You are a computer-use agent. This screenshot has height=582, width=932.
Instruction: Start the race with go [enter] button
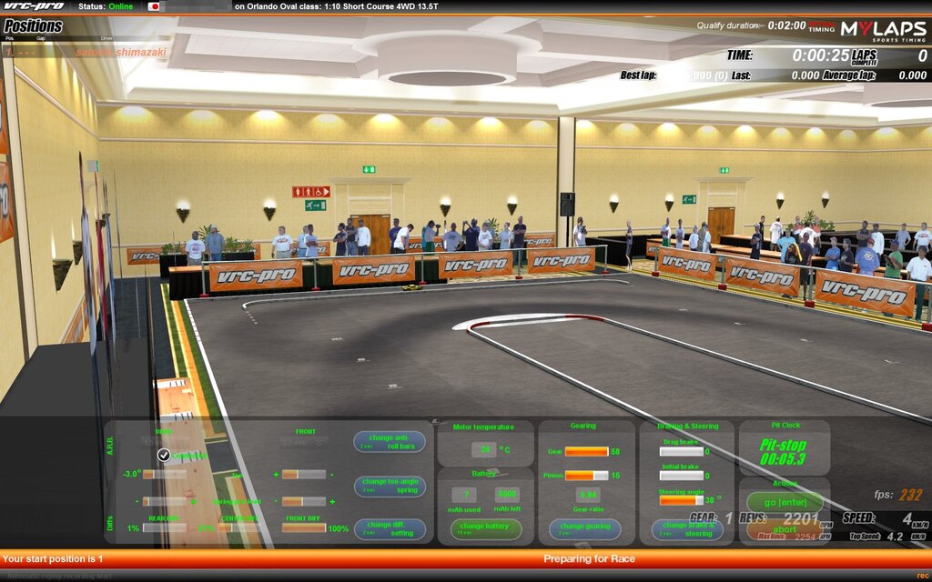coord(785,502)
